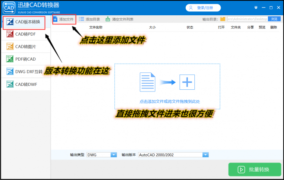Click the 大小 column header
The height and width of the screenshot is (180, 284).
[x=152, y=27]
